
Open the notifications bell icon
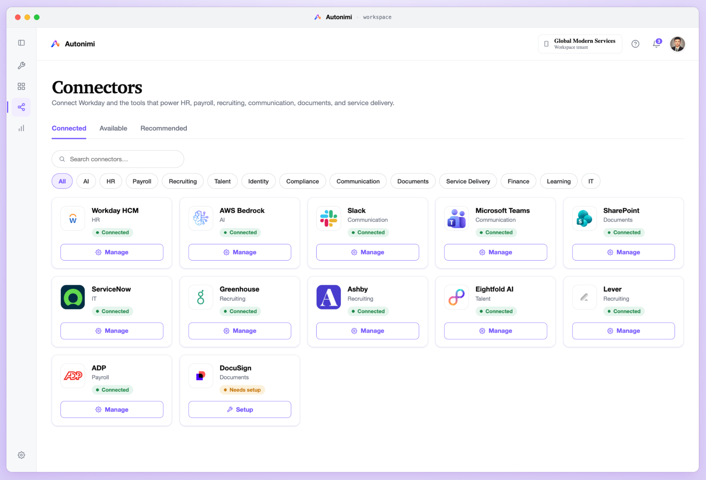point(657,44)
